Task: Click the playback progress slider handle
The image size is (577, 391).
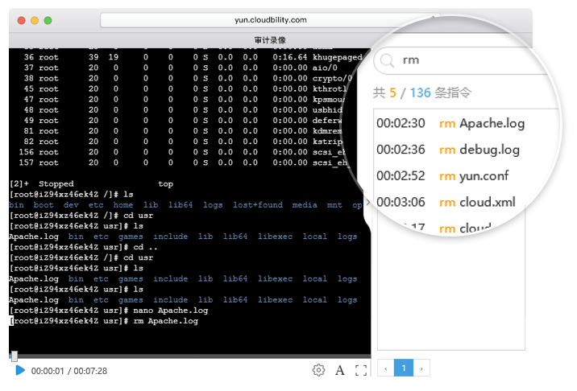Action: (x=15, y=356)
